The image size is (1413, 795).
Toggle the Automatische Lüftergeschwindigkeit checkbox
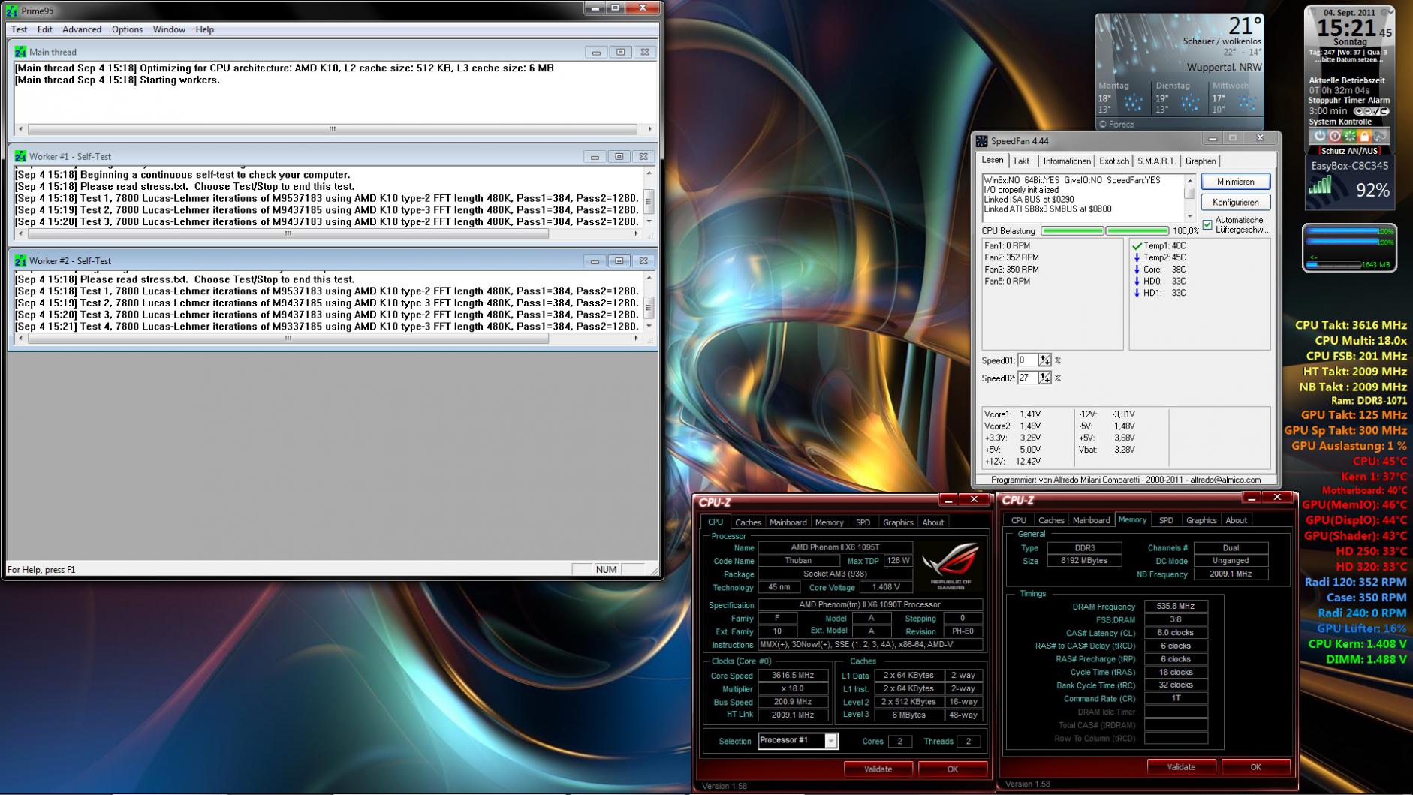click(1207, 225)
